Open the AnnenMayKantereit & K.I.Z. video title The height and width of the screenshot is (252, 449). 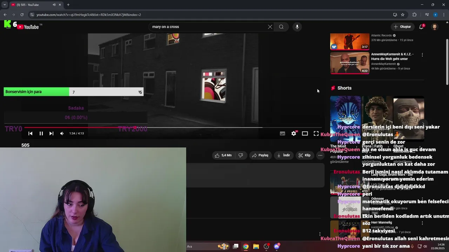tap(392, 56)
